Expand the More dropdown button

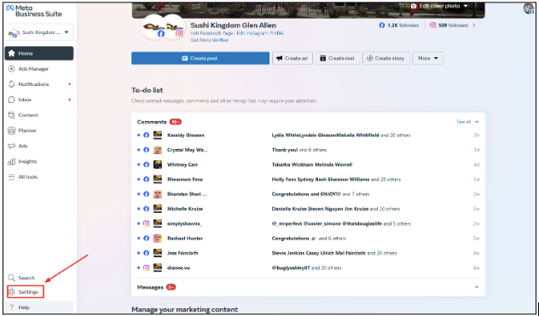[427, 58]
